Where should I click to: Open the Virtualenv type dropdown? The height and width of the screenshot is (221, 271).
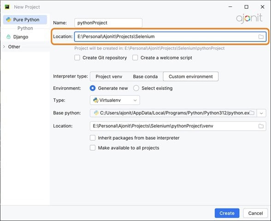[x=115, y=100]
